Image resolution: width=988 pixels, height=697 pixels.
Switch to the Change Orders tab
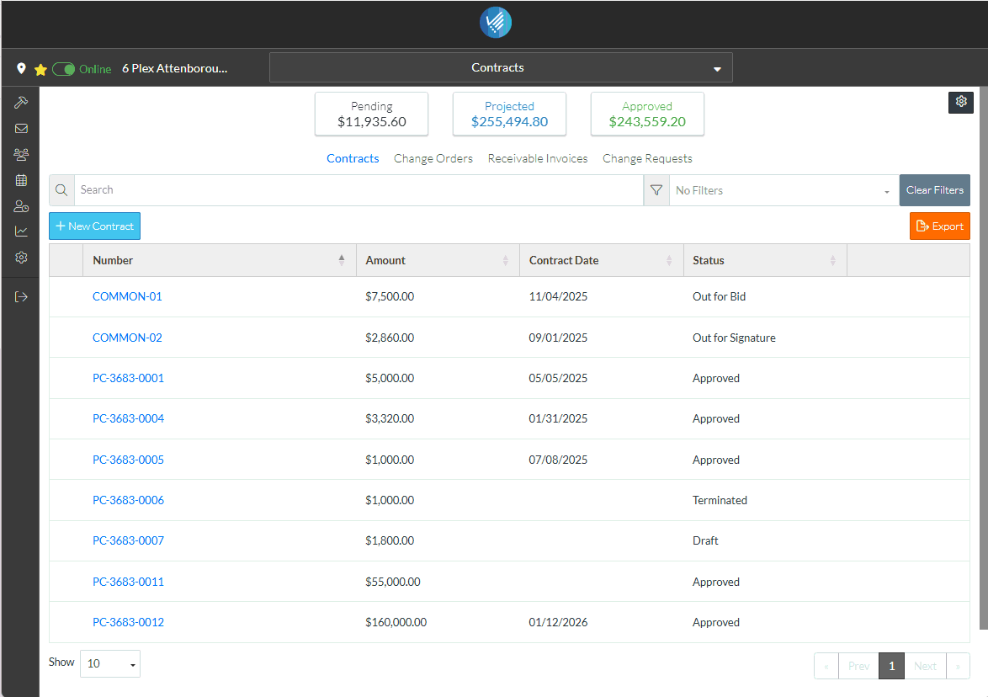pyautogui.click(x=433, y=158)
